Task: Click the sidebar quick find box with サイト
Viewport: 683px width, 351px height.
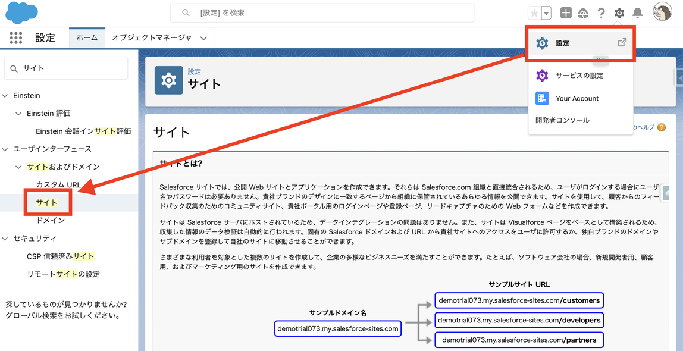Action: [x=66, y=68]
